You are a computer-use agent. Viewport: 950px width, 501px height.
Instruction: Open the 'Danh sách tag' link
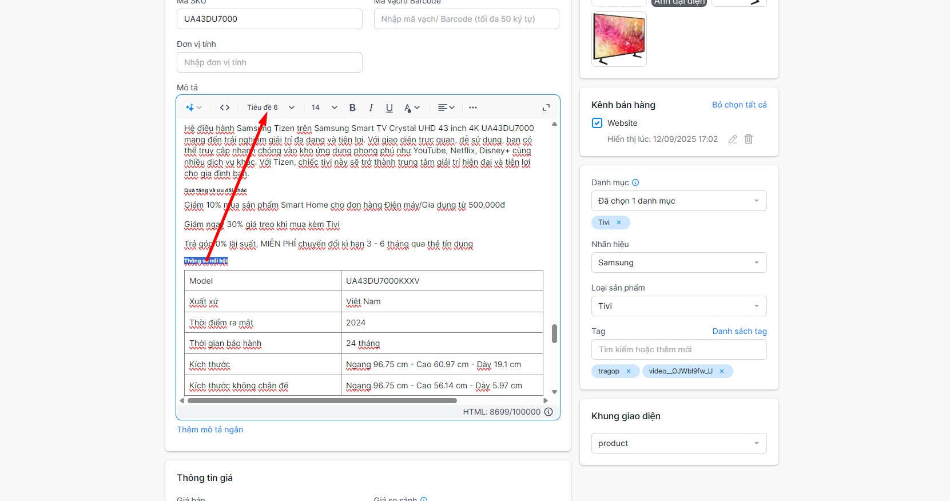click(x=740, y=331)
